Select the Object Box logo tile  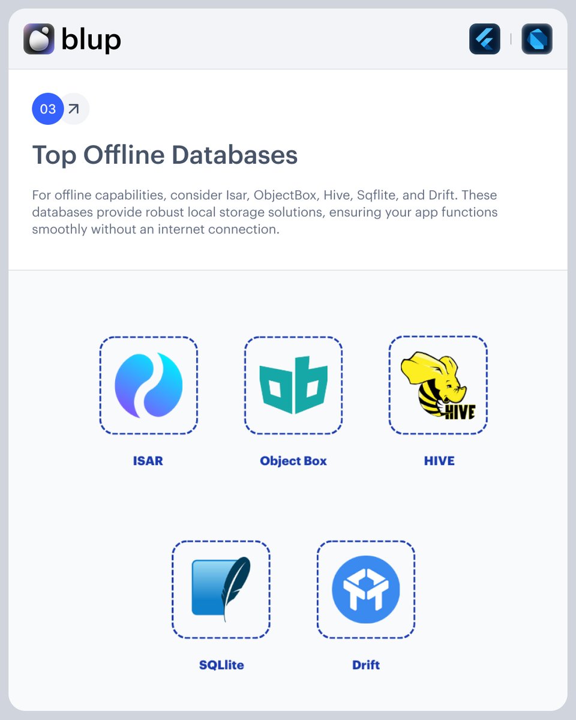pyautogui.click(x=293, y=385)
